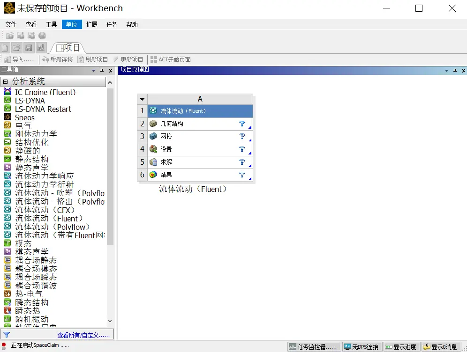The height and width of the screenshot is (352, 467).
Task: Open the 文件 menu
Action: [x=11, y=24]
